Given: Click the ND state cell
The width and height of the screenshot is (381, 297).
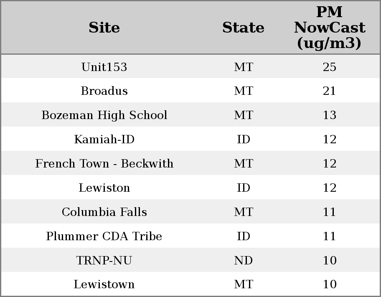Looking at the screenshot, I should (x=243, y=261).
